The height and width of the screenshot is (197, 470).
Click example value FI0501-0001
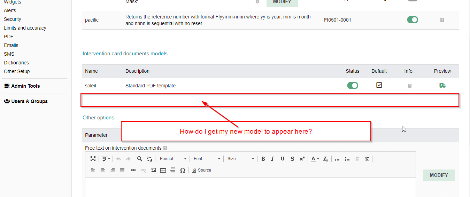tap(338, 20)
